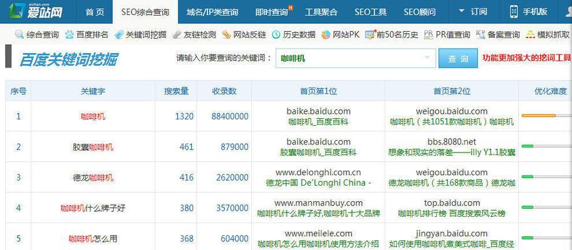Click the 查询 search button
The height and width of the screenshot is (250, 572).
point(458,58)
